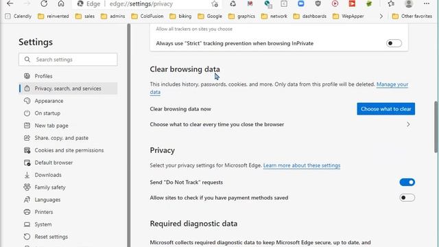Image resolution: width=439 pixels, height=247 pixels.
Task: Reload the page with refresh icon
Action: pyautogui.click(x=44, y=3)
